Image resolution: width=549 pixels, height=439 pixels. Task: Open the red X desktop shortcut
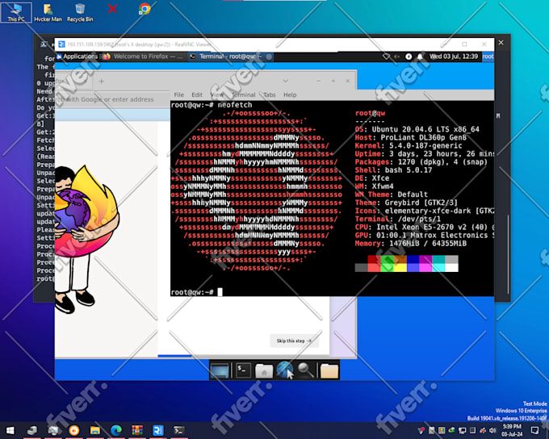(112, 9)
